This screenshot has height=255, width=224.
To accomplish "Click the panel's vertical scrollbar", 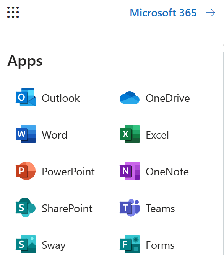I will [223, 150].
